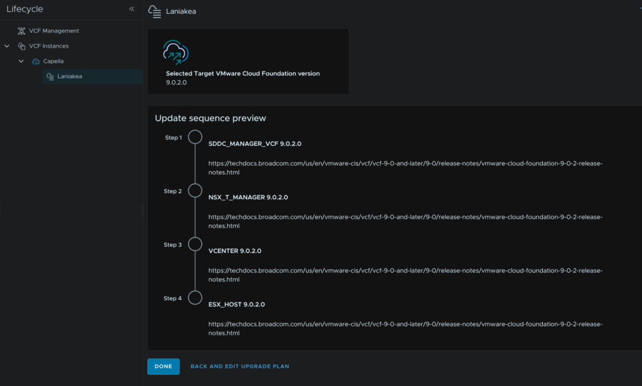Collapse the Capella tree node
Viewport: 642px width, 386px height.
tap(21, 61)
